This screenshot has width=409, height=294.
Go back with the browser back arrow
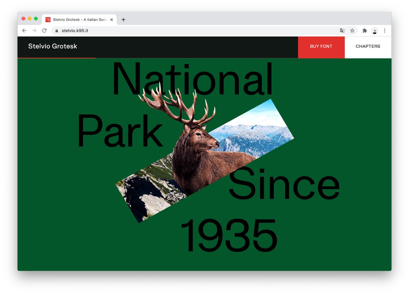tap(24, 31)
